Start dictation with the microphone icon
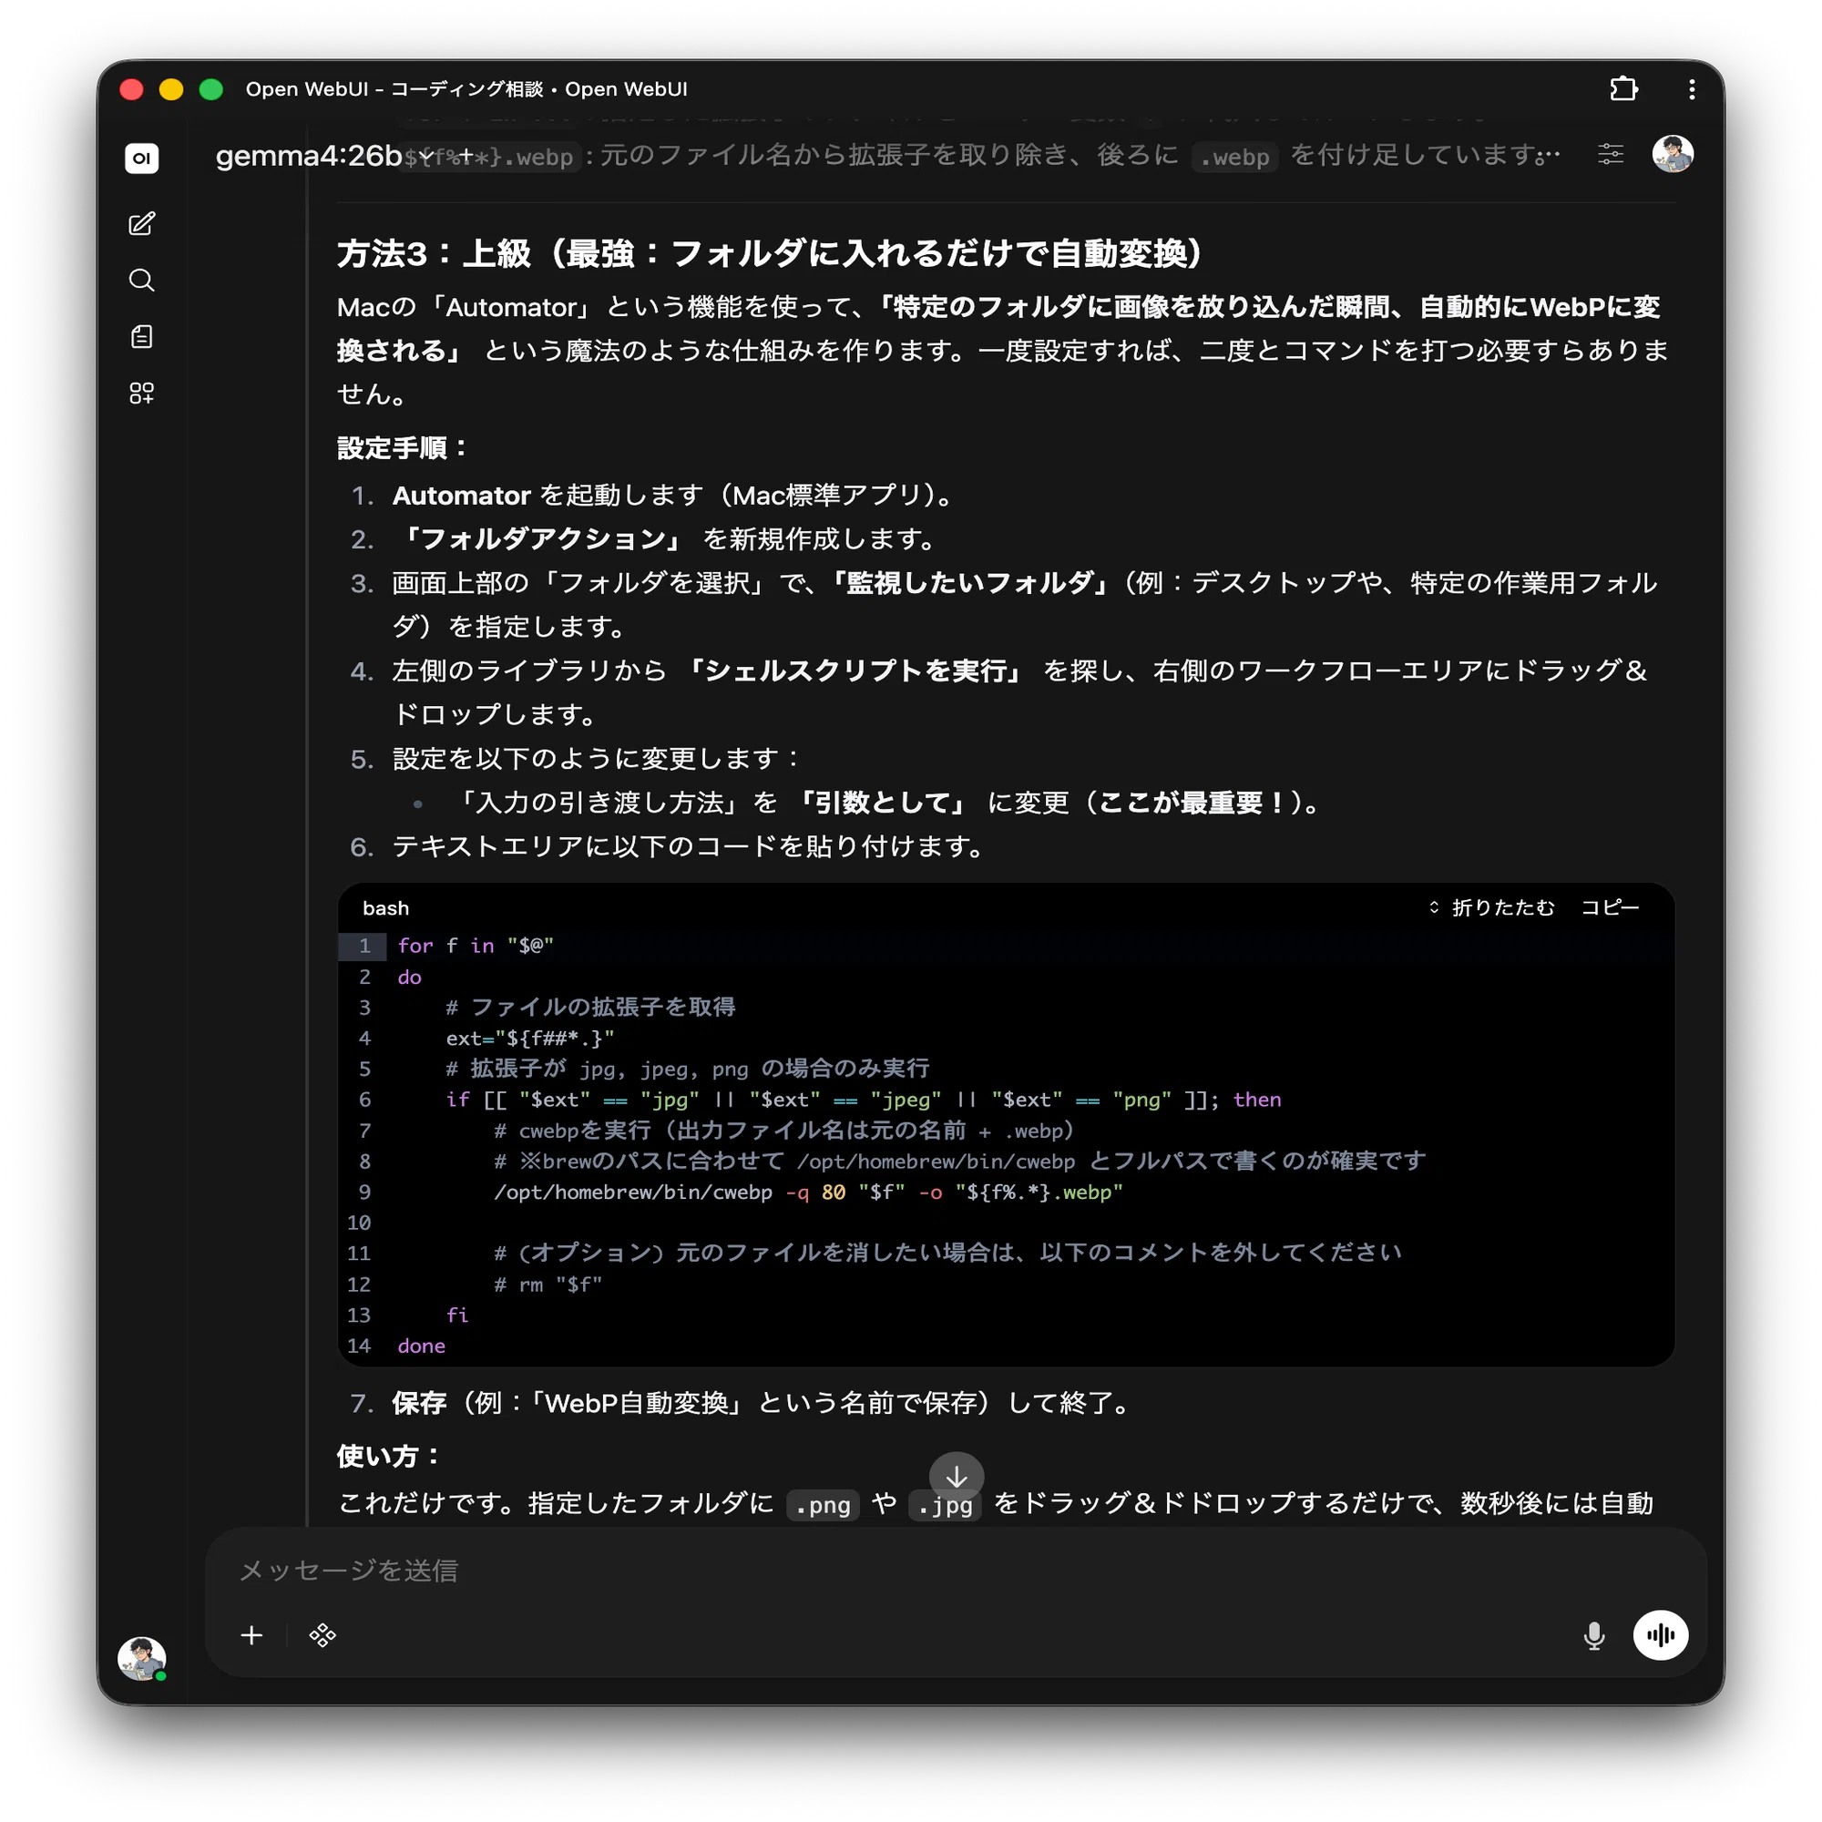 [x=1593, y=1635]
